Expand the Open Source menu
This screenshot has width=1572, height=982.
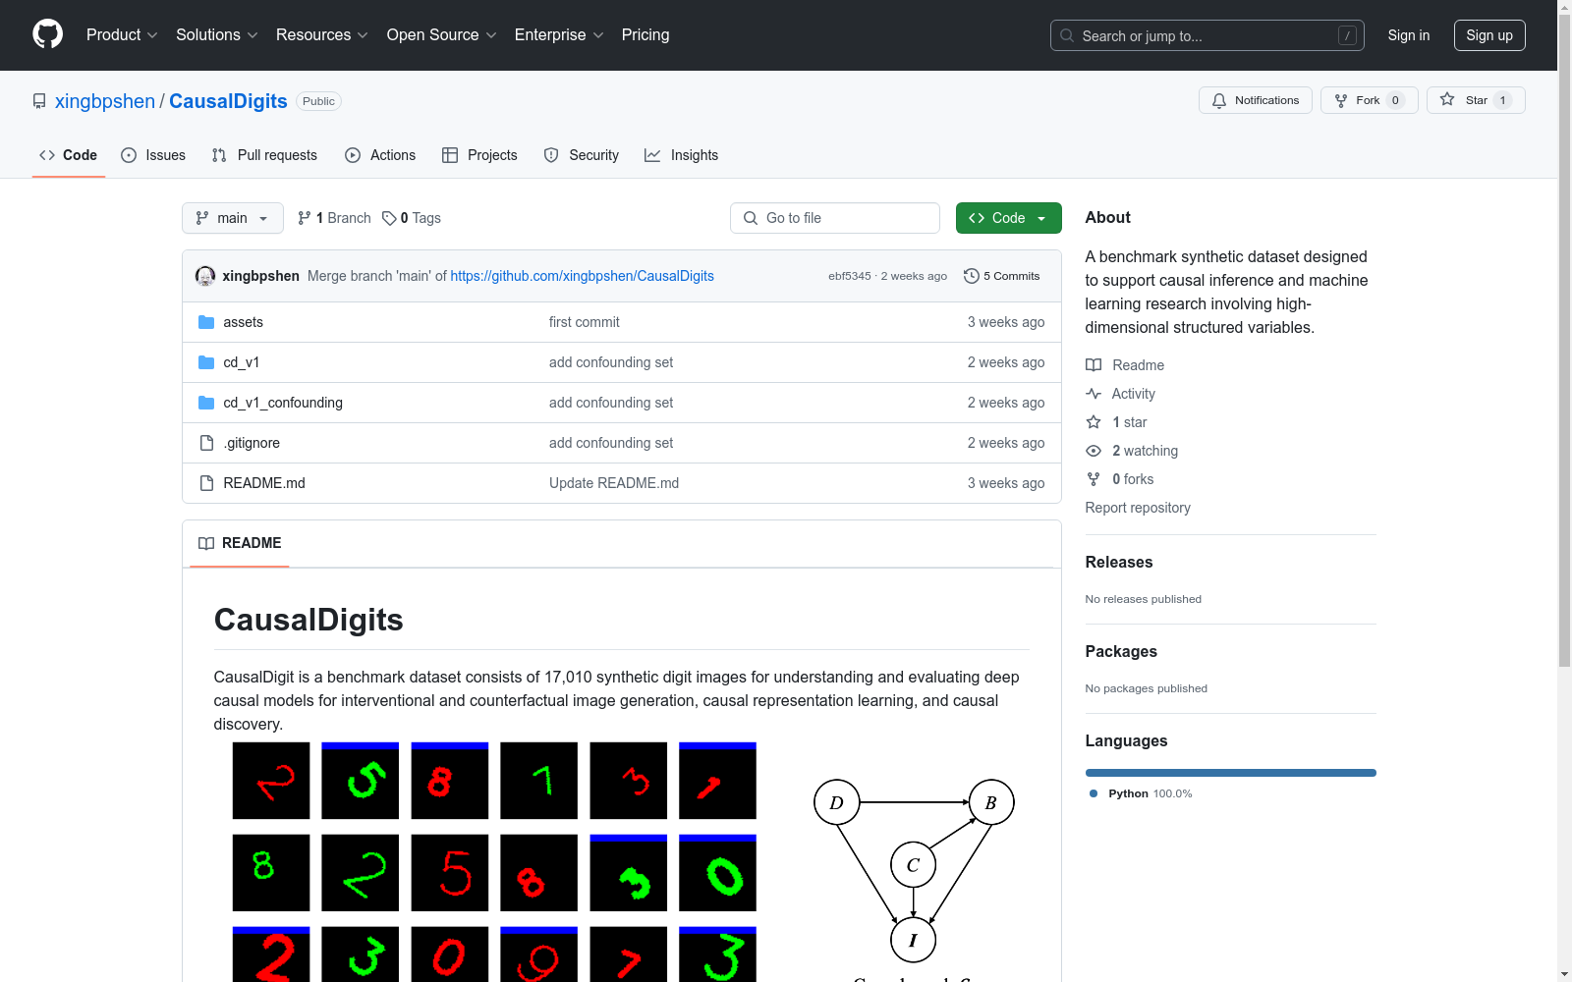tap(442, 34)
